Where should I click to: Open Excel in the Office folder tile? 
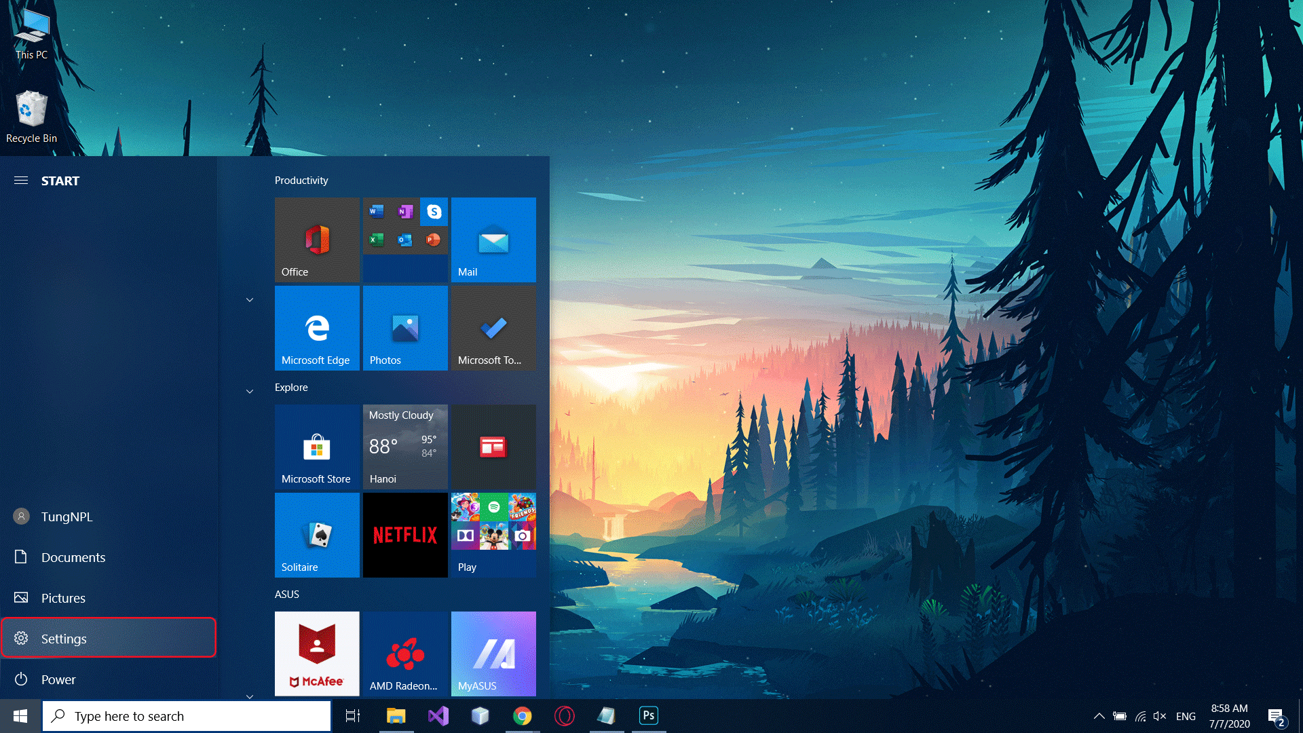(377, 240)
